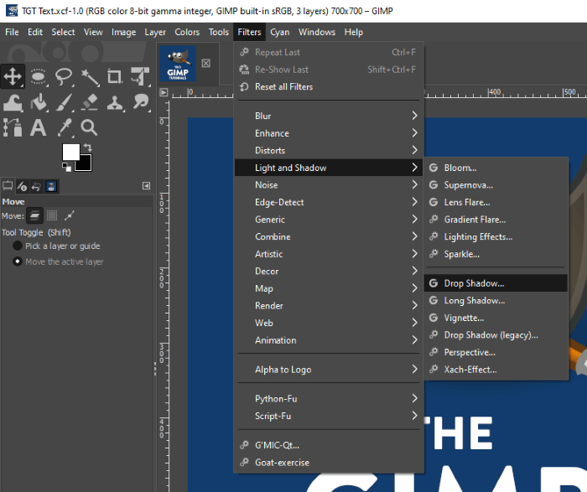Select the Bucket Fill tool
This screenshot has width=587, height=492.
pos(39,101)
